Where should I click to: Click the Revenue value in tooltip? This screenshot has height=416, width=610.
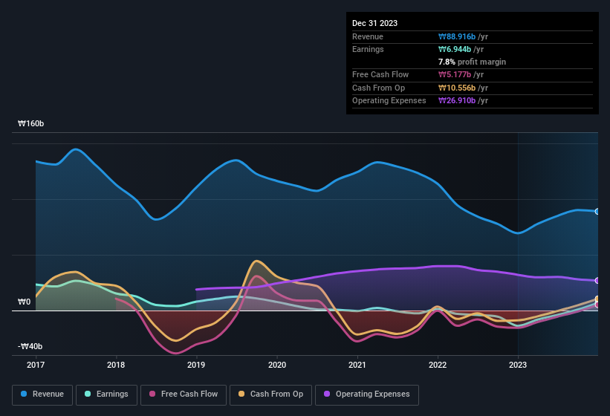point(464,36)
